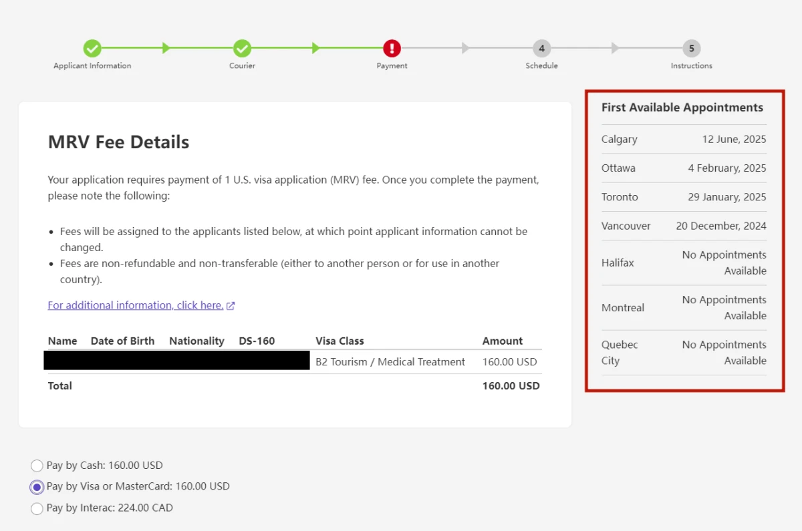The width and height of the screenshot is (802, 531).
Task: Click the external link icon beside additional information
Action: pyautogui.click(x=231, y=306)
